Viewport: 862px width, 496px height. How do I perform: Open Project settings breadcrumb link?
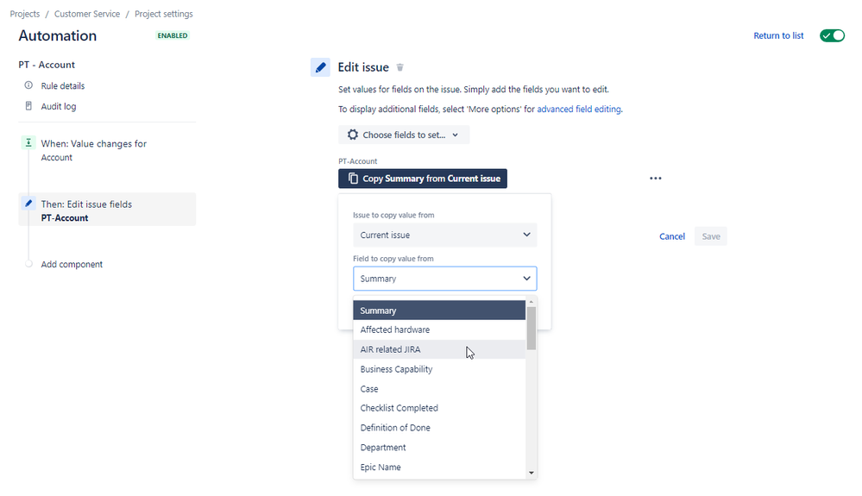[x=164, y=14]
